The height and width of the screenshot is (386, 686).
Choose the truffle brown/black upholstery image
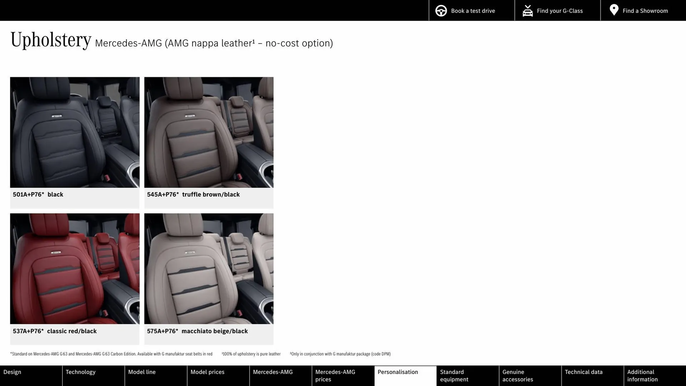click(209, 132)
